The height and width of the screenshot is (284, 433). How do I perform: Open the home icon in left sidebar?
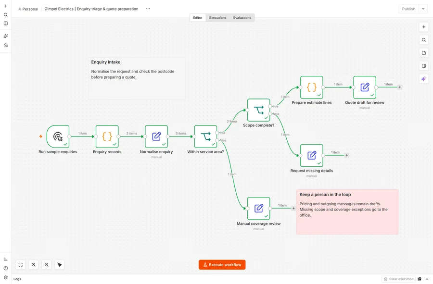pos(5,45)
